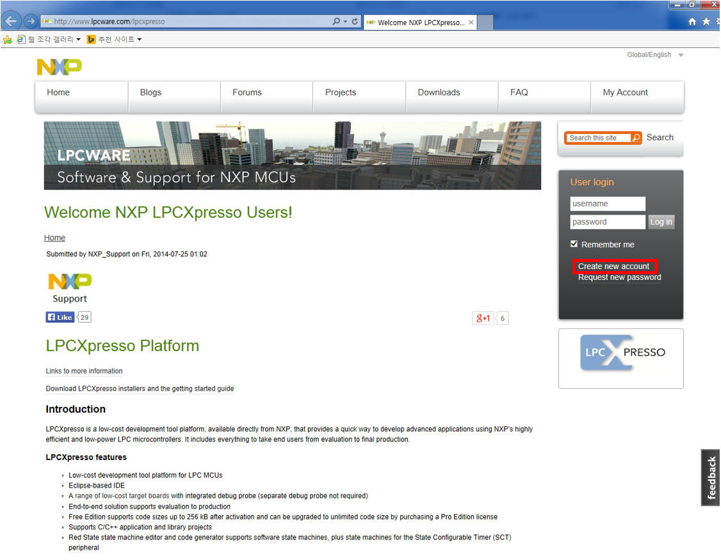Expand the 웹 조각 갤러리 dropdown arrow
The image size is (721, 560).
(79, 40)
